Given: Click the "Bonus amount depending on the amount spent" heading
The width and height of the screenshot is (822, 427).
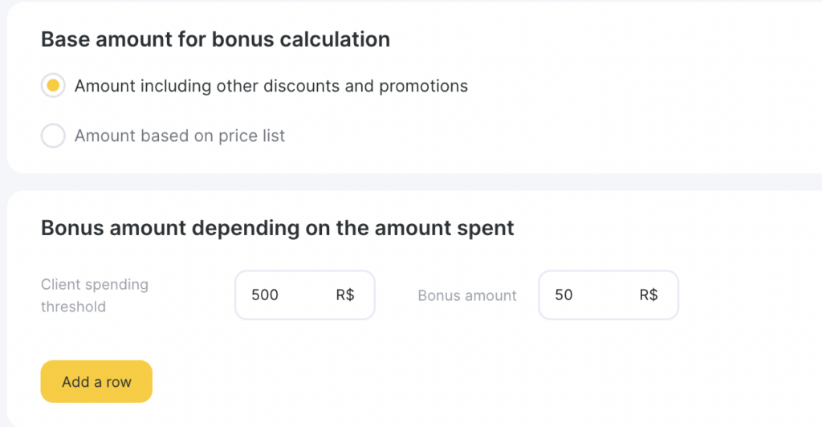Looking at the screenshot, I should pos(277,228).
